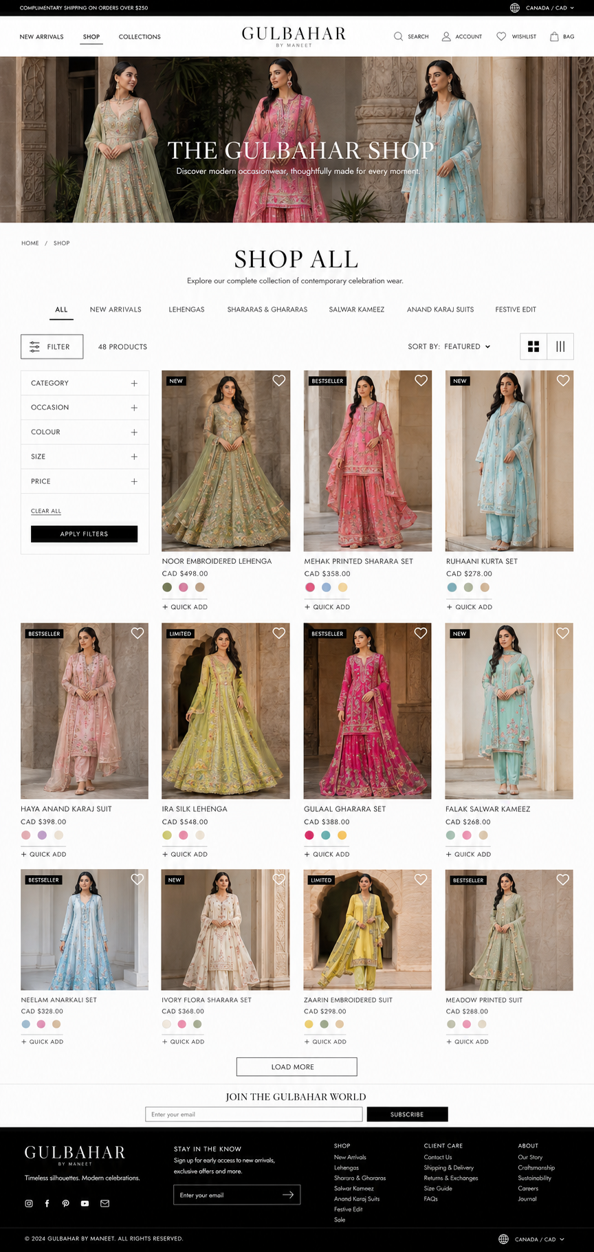The image size is (594, 1252).
Task: Open the Returns & Exchanges footer link
Action: pyautogui.click(x=451, y=1178)
